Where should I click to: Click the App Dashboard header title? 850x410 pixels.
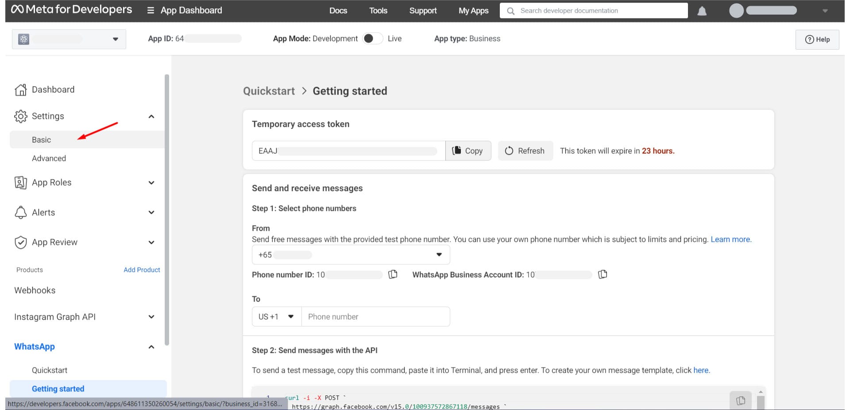point(191,10)
